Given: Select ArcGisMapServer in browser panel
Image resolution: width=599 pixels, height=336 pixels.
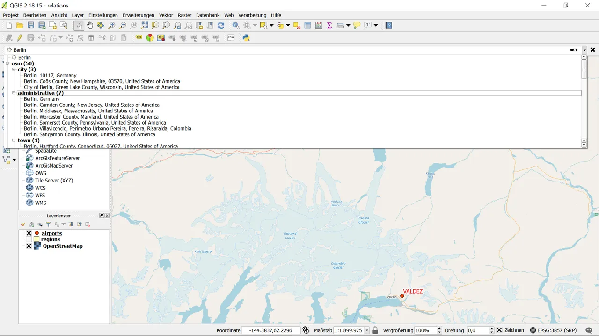Looking at the screenshot, I should [x=54, y=166].
